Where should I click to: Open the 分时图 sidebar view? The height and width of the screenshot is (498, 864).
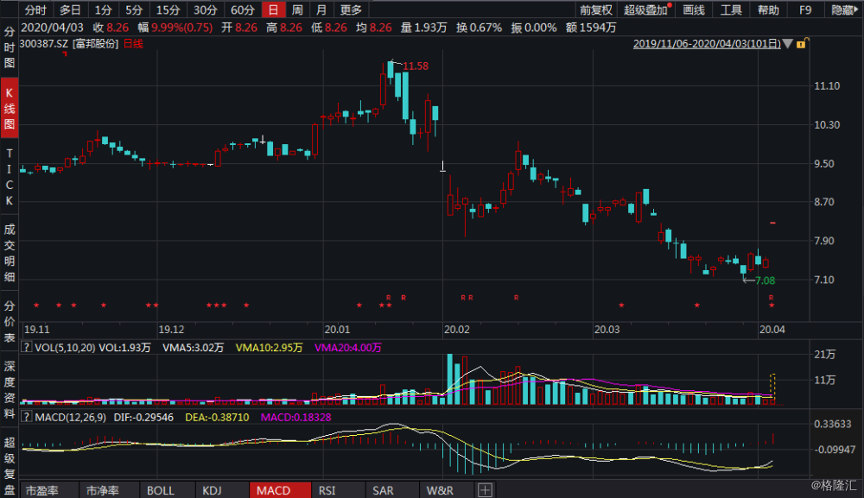10,47
